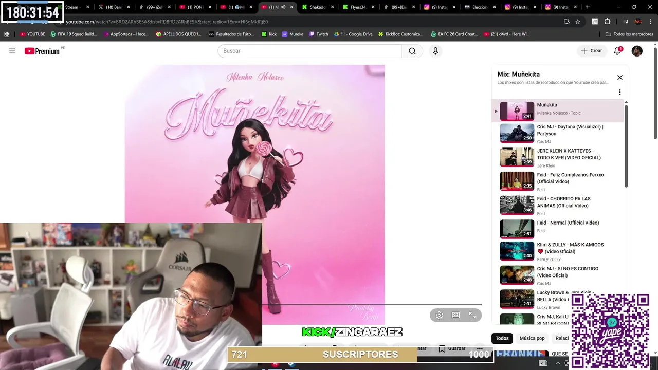This screenshot has width=658, height=370.
Task: Switch to the X (18) Ban... tab
Action: [x=114, y=7]
